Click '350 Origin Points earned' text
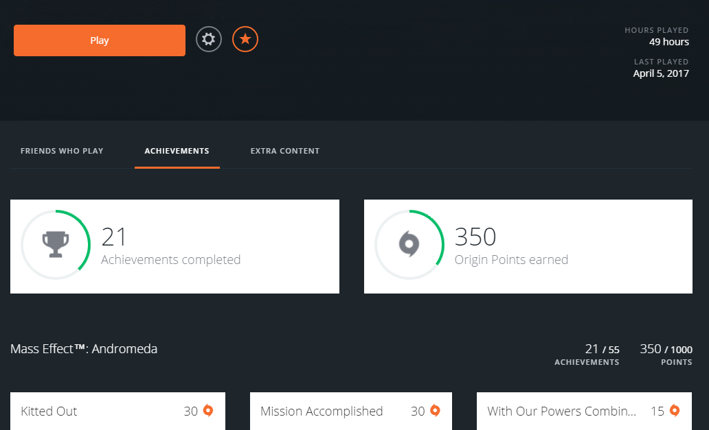 511,246
